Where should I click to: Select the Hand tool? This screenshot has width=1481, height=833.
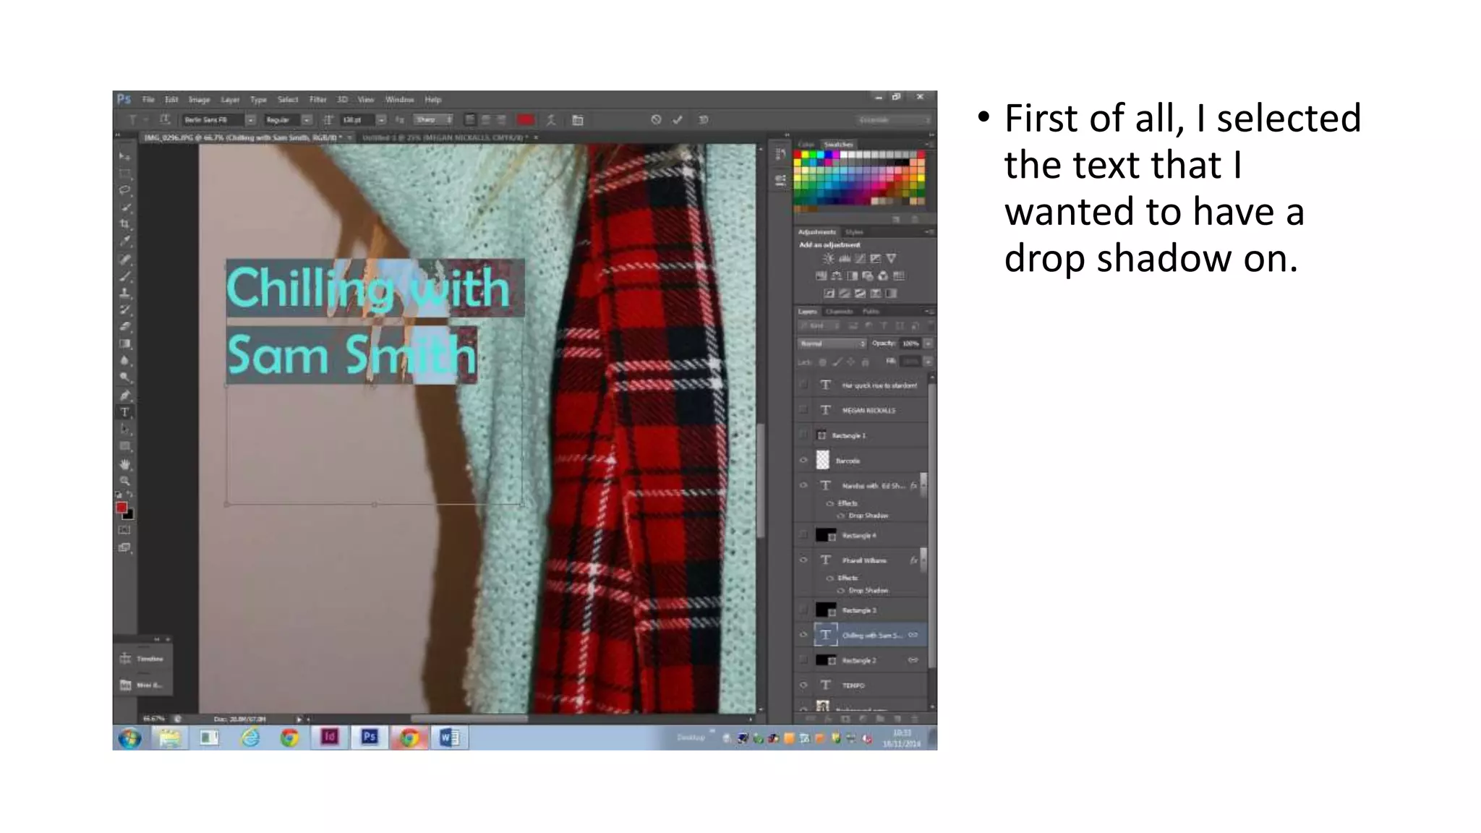click(x=124, y=464)
